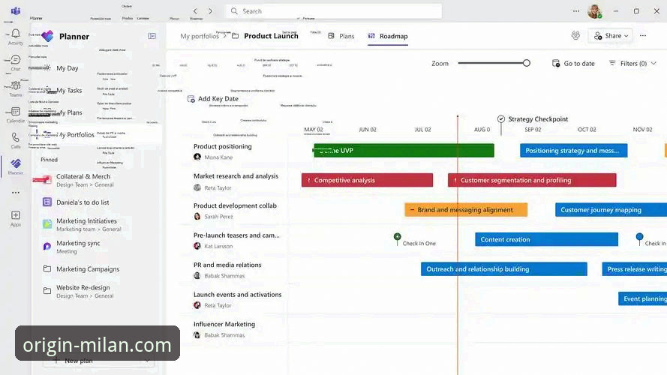Open My Tasks in Planner
The height and width of the screenshot is (375, 667).
pos(69,90)
